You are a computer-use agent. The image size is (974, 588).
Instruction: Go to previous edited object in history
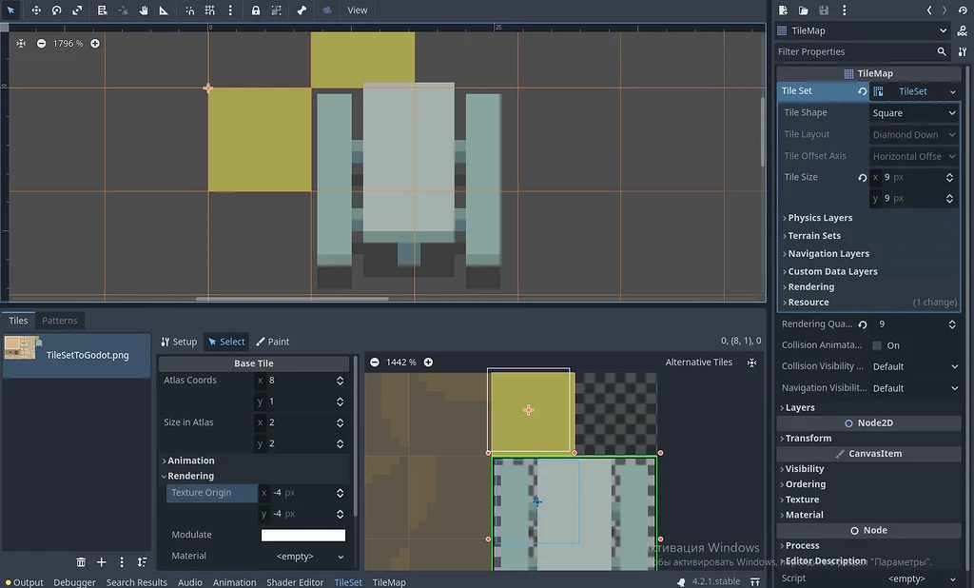[929, 10]
